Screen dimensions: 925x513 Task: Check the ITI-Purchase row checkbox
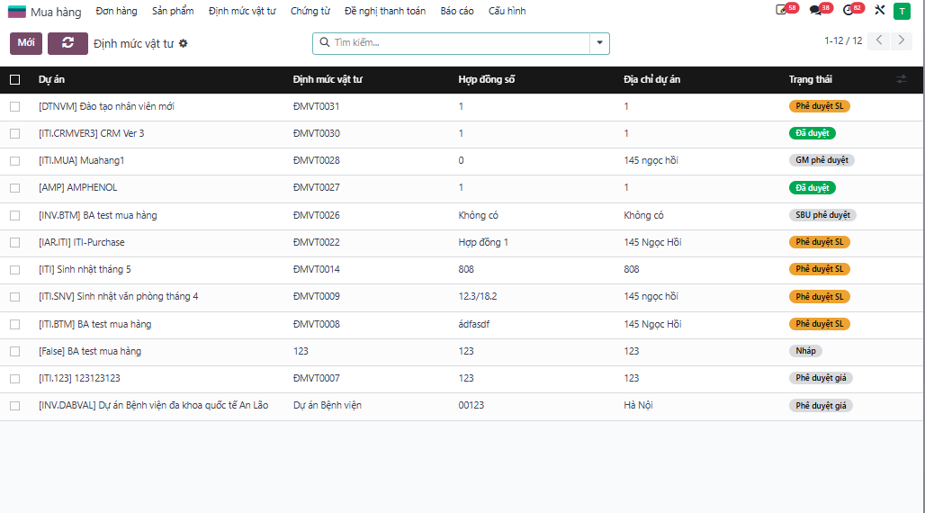pyautogui.click(x=14, y=243)
